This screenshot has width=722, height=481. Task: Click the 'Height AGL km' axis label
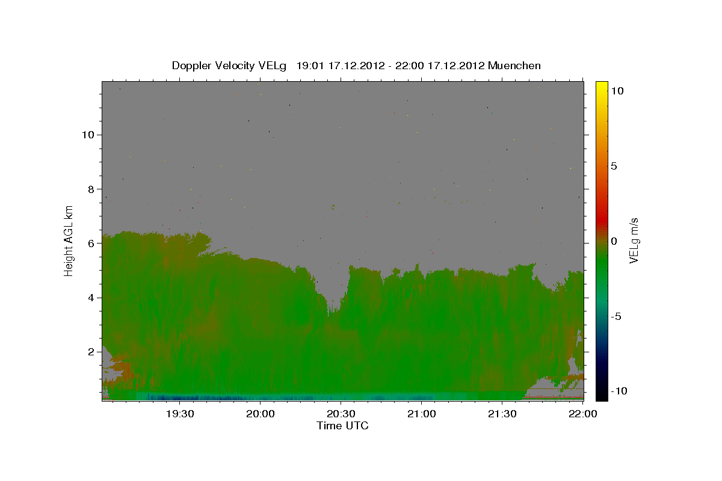pyautogui.click(x=69, y=240)
